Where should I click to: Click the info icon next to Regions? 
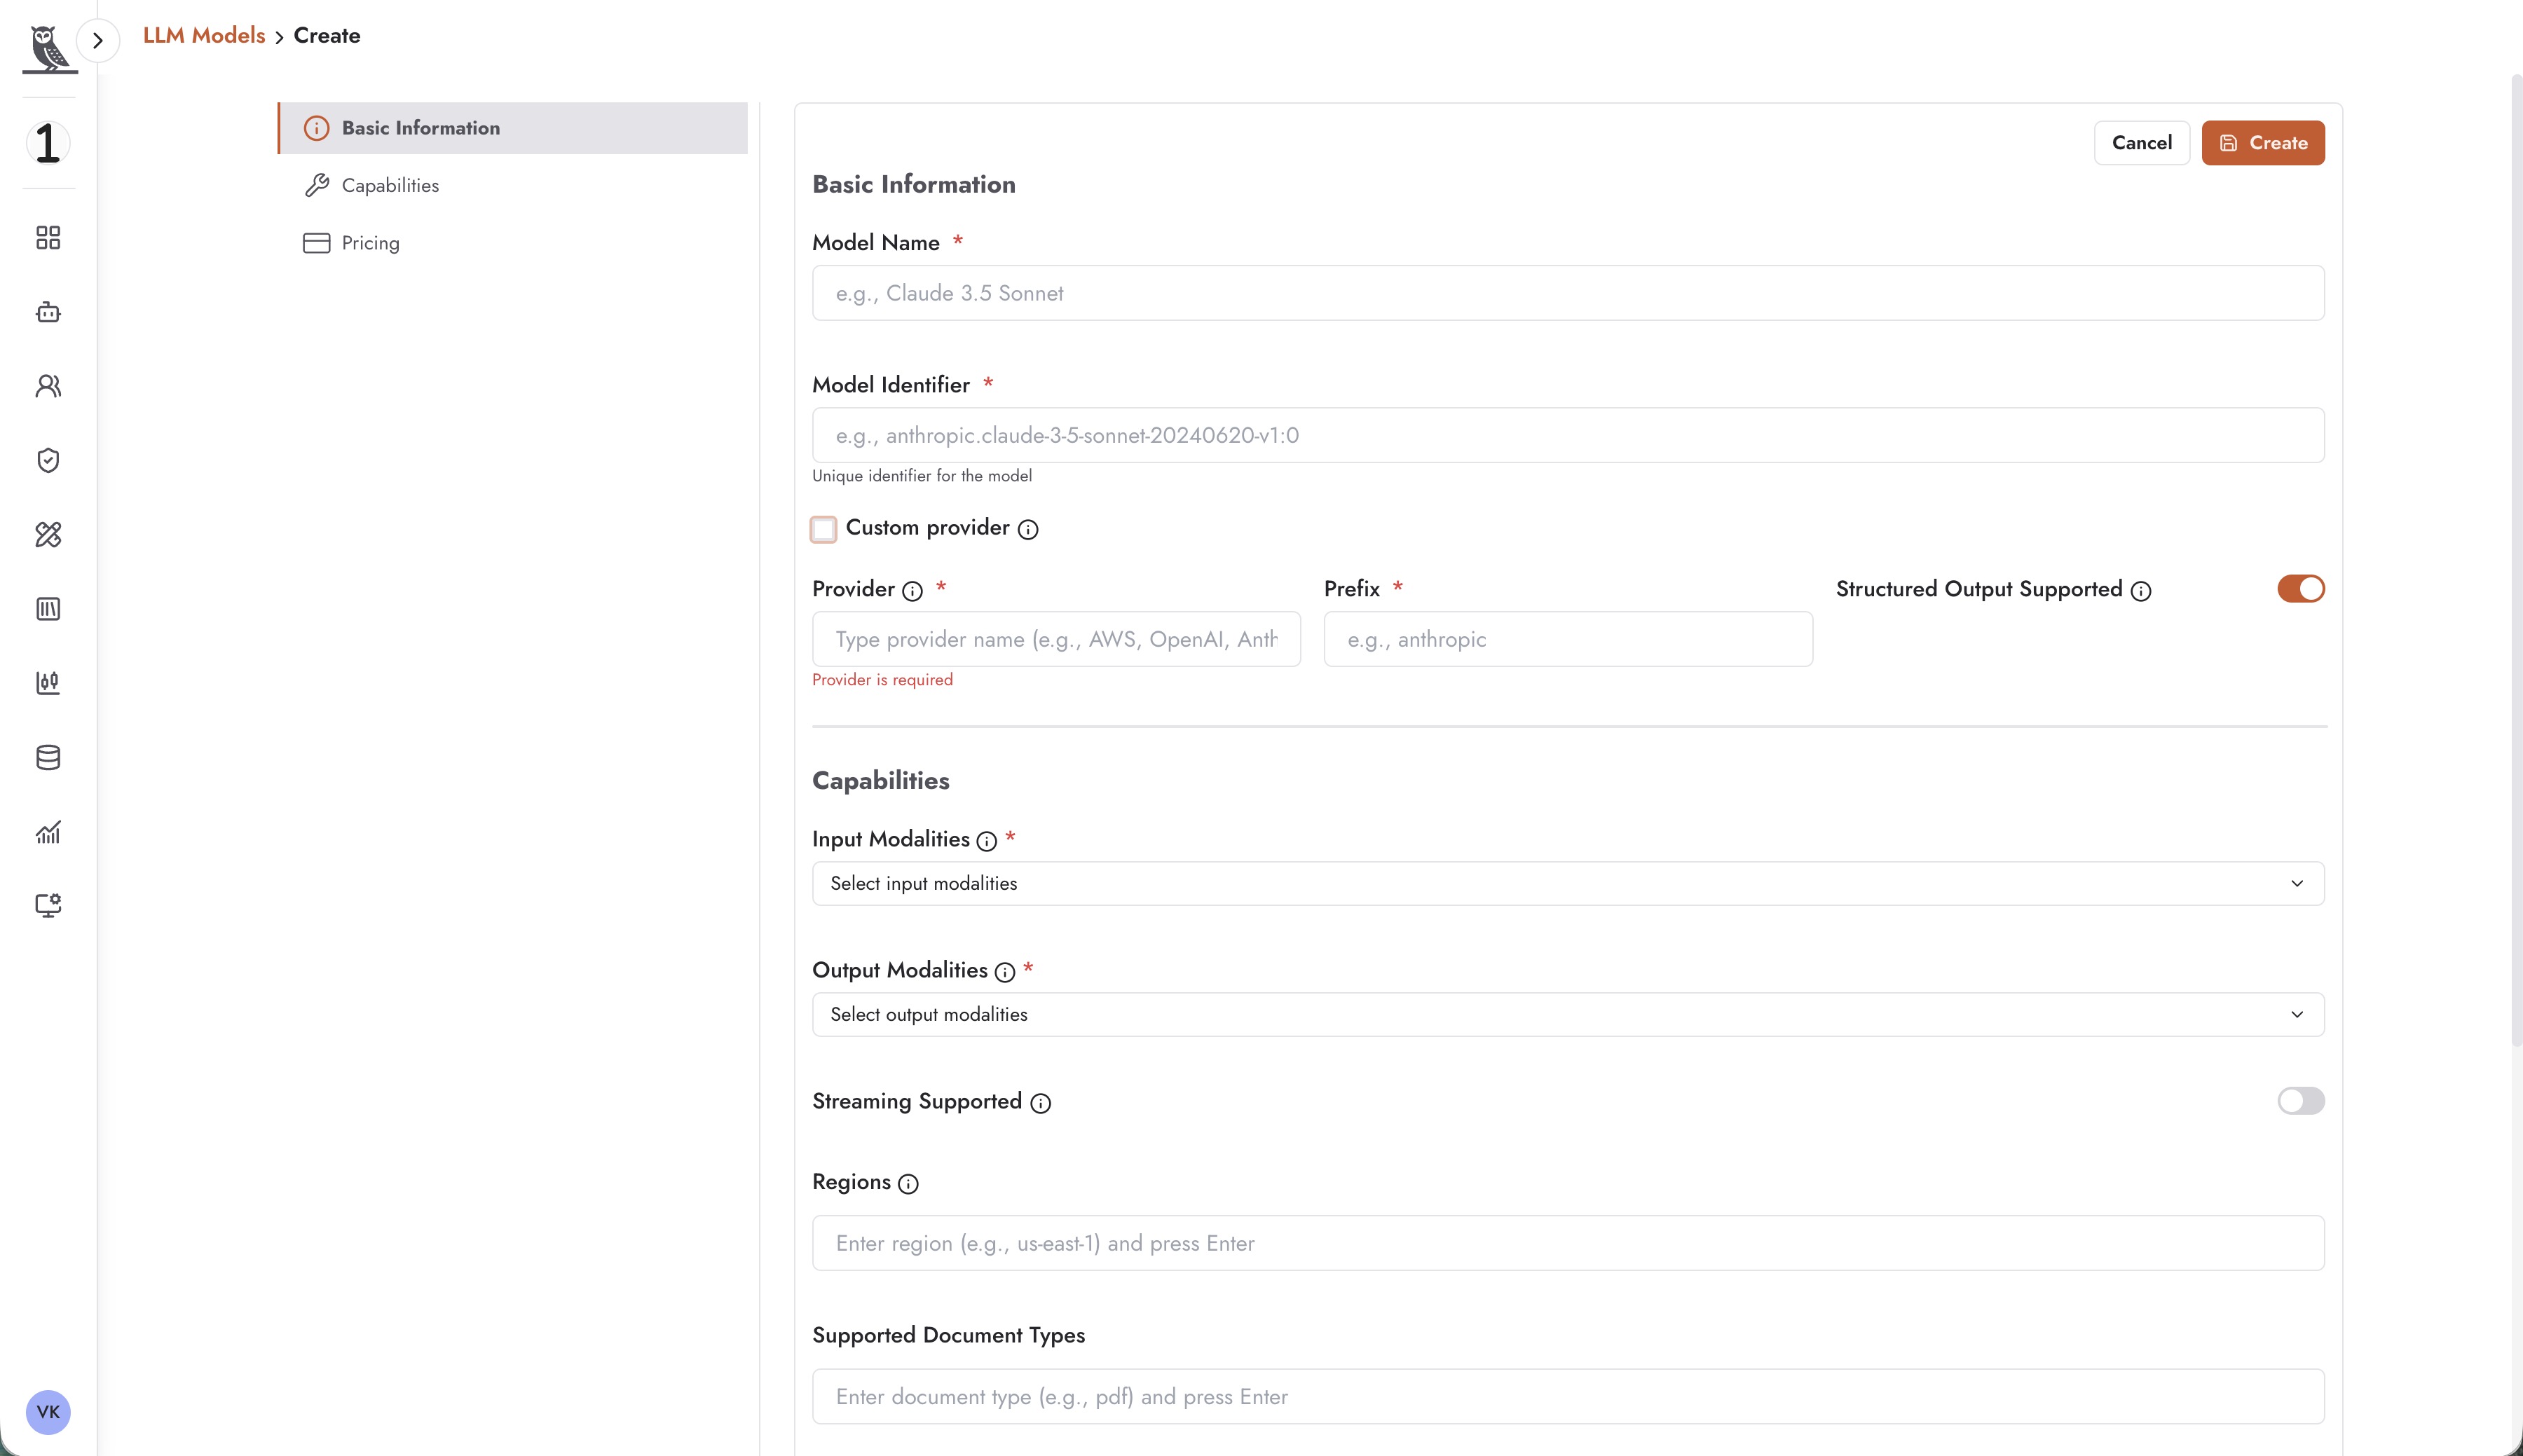(x=908, y=1184)
